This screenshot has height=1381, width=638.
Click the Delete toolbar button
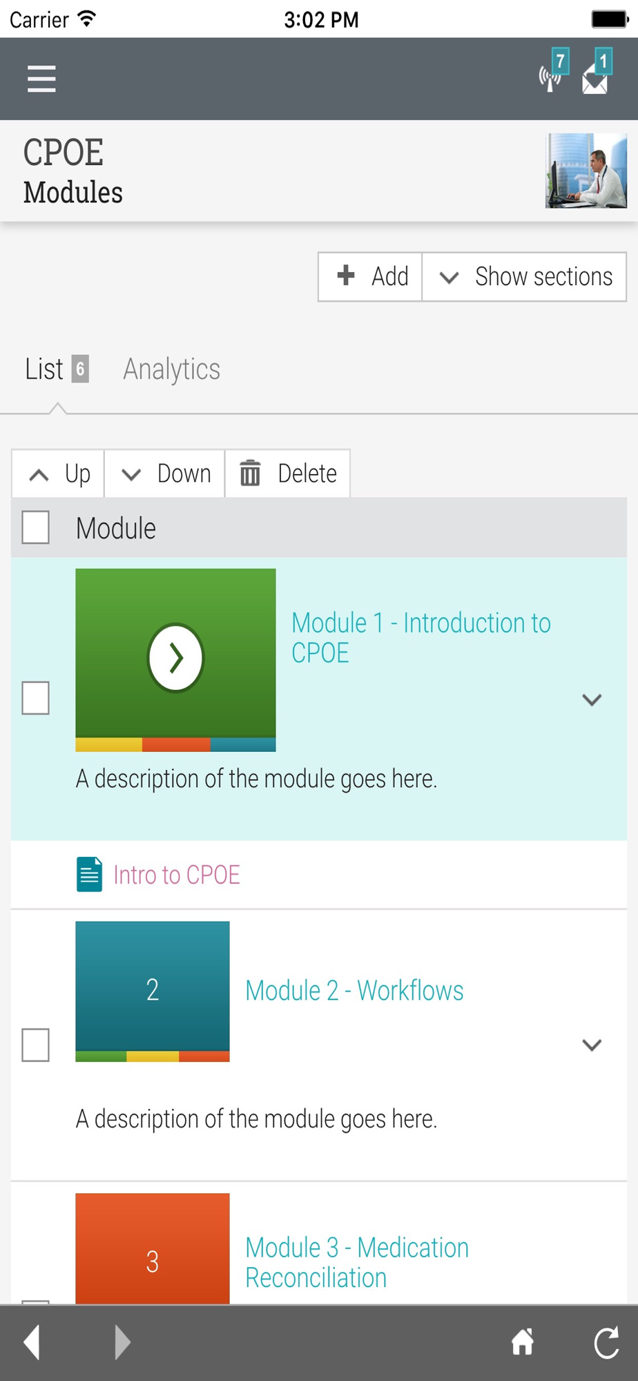point(287,474)
